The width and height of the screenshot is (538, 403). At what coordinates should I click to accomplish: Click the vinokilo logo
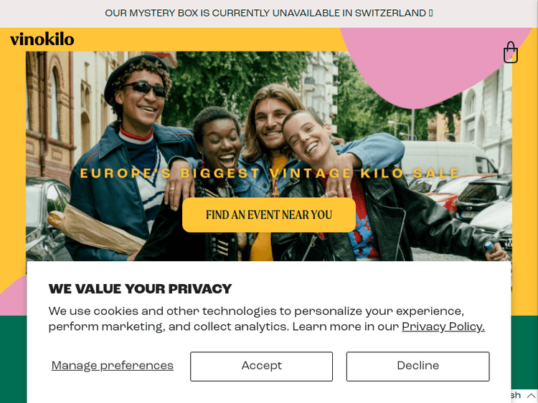coord(42,39)
